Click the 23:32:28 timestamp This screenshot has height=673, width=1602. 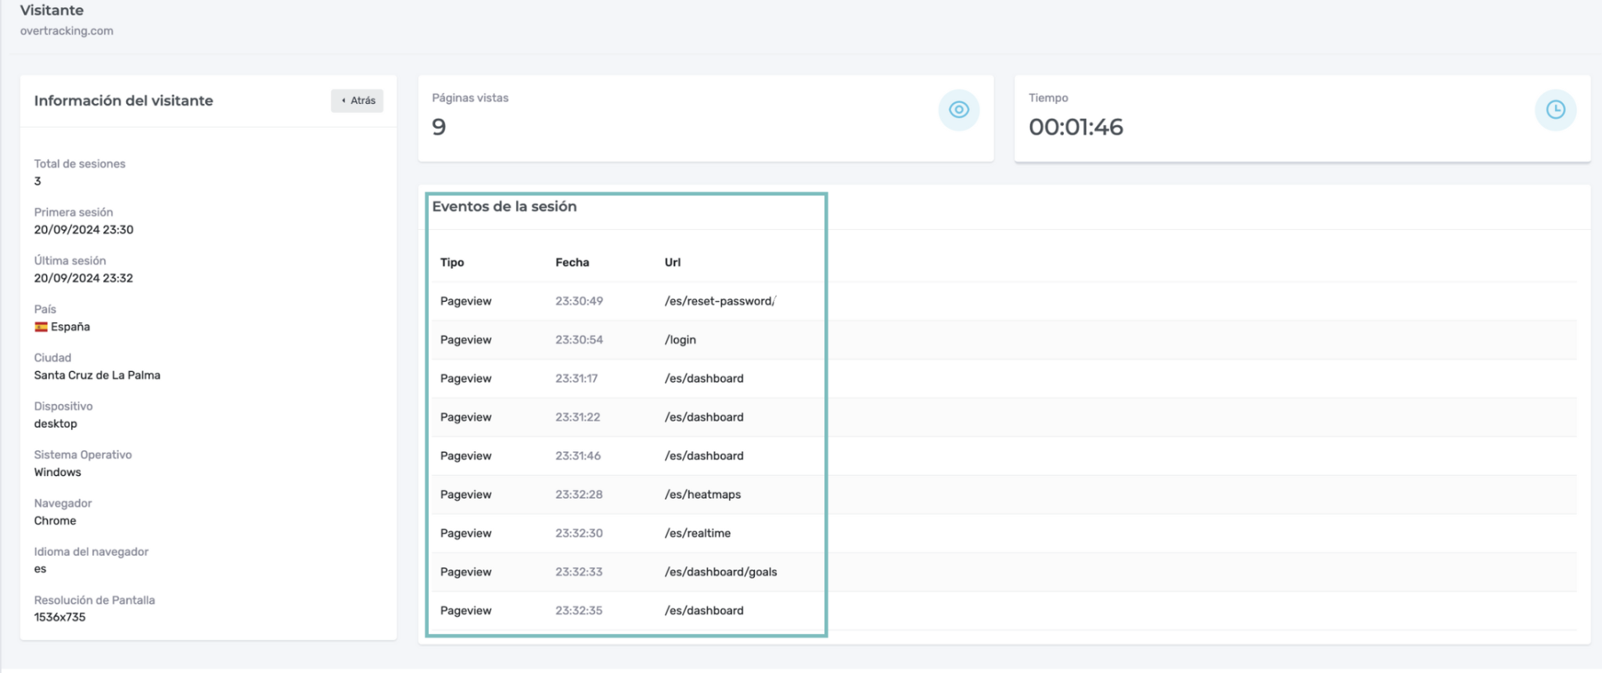[580, 495]
